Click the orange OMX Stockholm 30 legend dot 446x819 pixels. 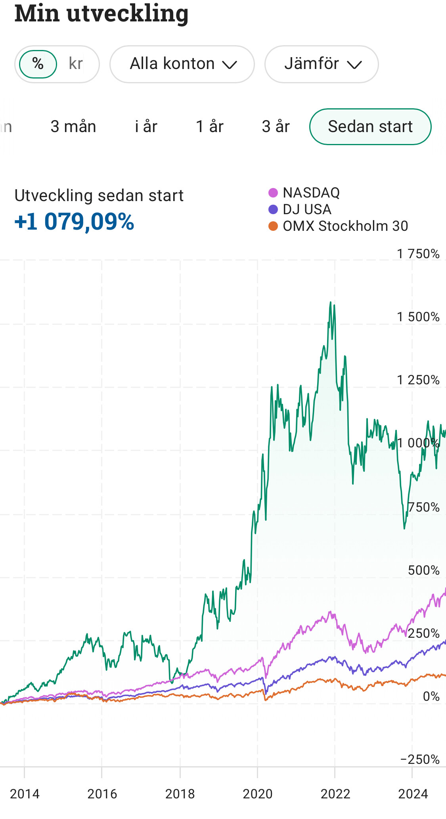tap(273, 226)
